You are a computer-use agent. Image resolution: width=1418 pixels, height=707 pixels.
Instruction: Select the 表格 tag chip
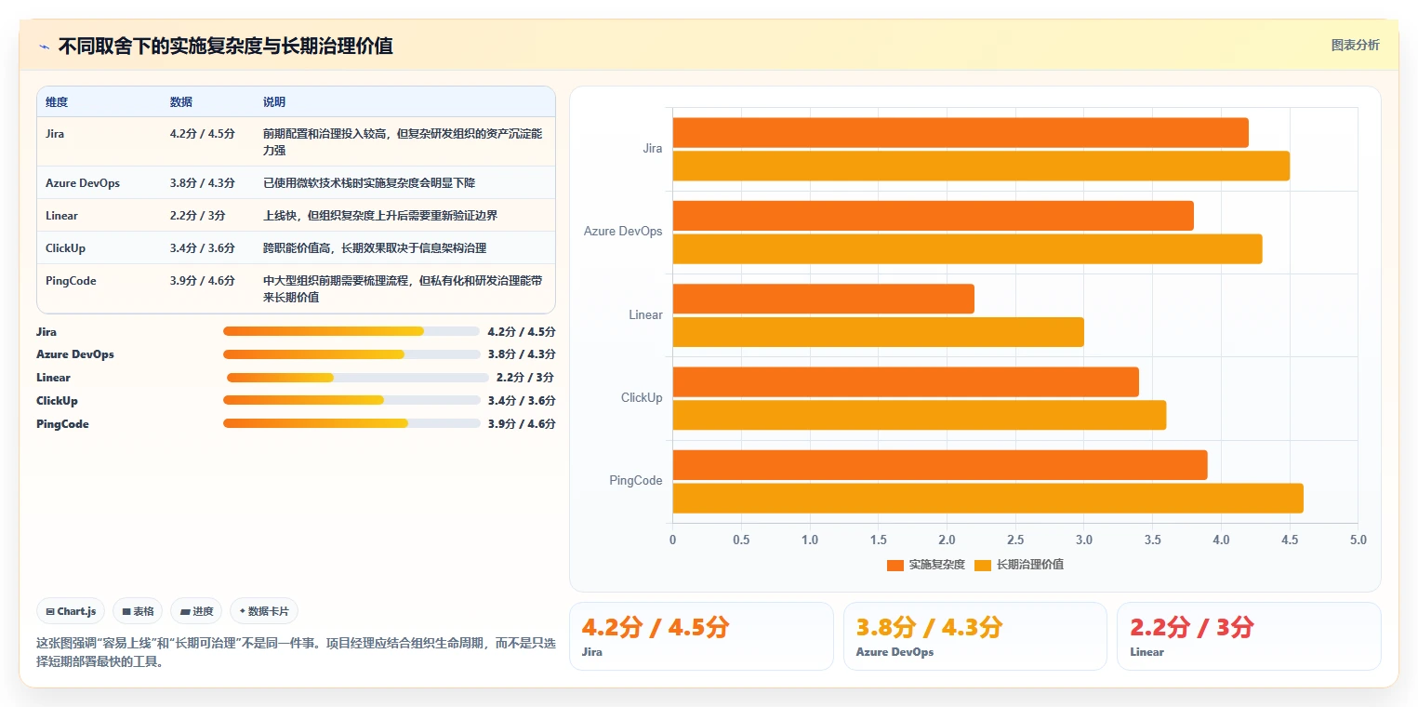[x=138, y=611]
